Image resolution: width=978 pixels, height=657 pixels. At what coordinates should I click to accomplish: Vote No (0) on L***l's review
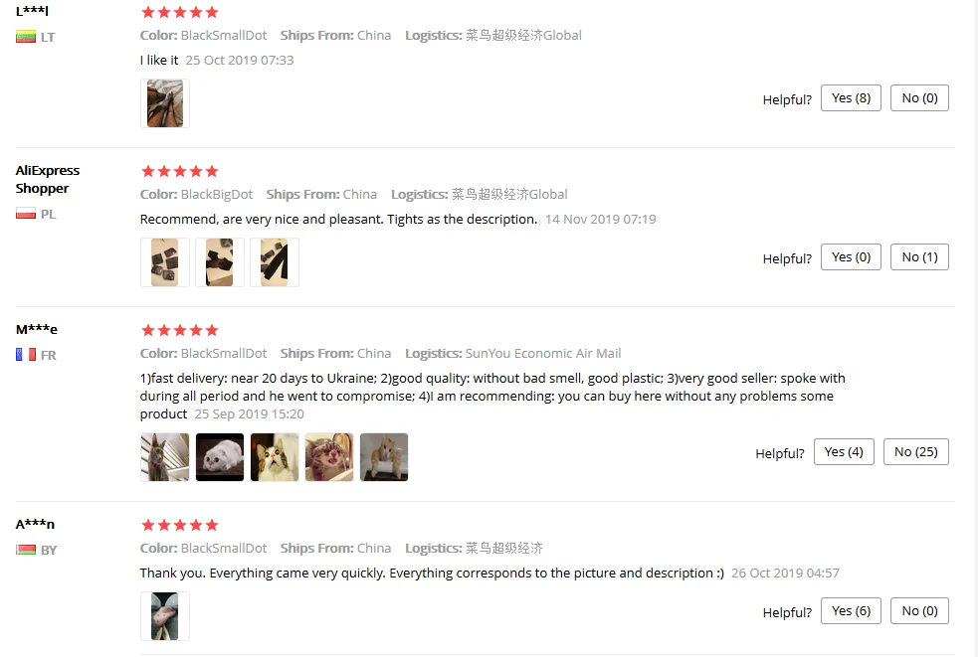(919, 97)
